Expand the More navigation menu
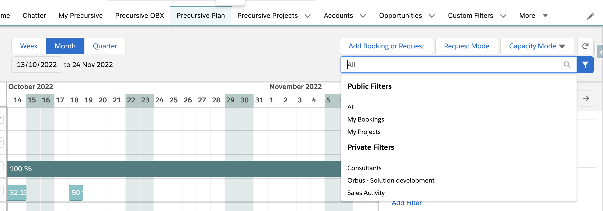 tap(533, 16)
